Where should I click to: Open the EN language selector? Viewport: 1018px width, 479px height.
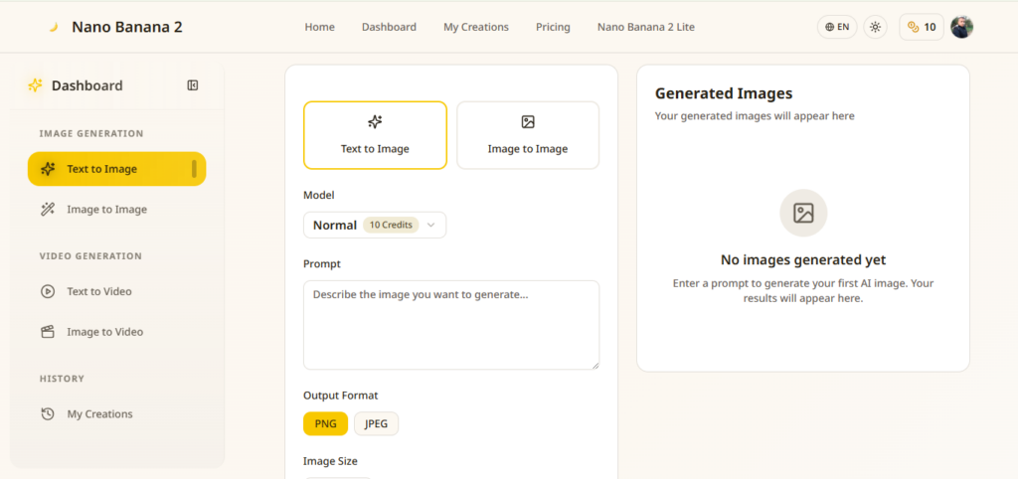(x=837, y=27)
